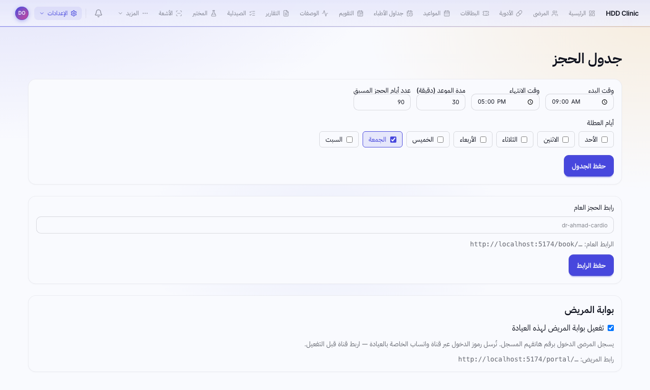Focus the appointment duration field showing 30
This screenshot has width=650, height=390.
(x=441, y=102)
